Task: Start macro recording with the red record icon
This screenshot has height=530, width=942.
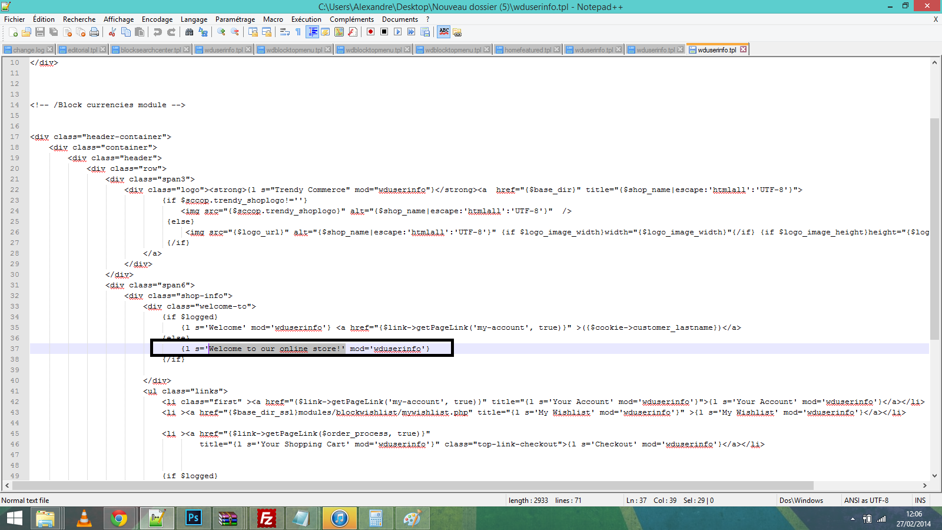Action: pyautogui.click(x=370, y=32)
